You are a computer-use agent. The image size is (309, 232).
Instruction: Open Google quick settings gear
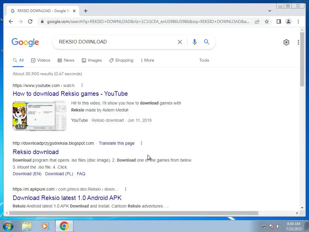pos(286,42)
